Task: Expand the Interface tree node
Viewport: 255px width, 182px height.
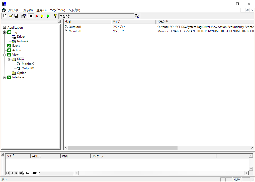Action: coord(4,77)
